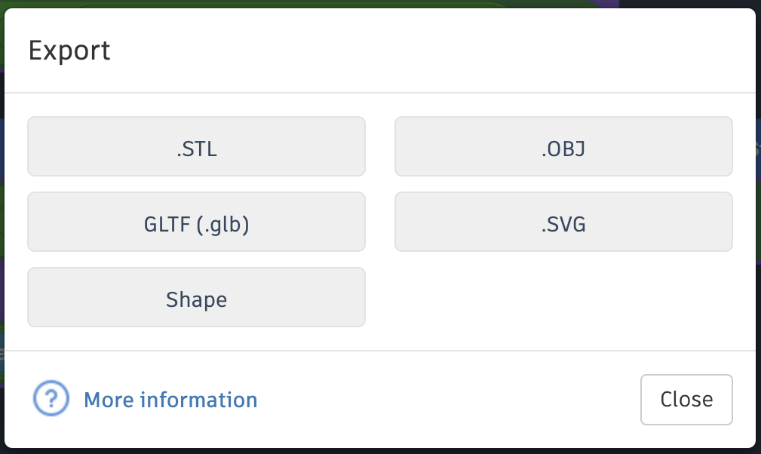Open the More information link
761x454 pixels.
[170, 400]
